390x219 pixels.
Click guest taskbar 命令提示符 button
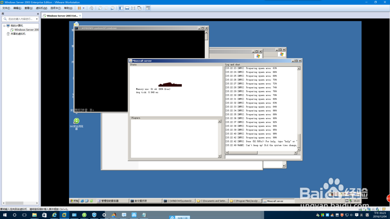[x=145, y=201]
